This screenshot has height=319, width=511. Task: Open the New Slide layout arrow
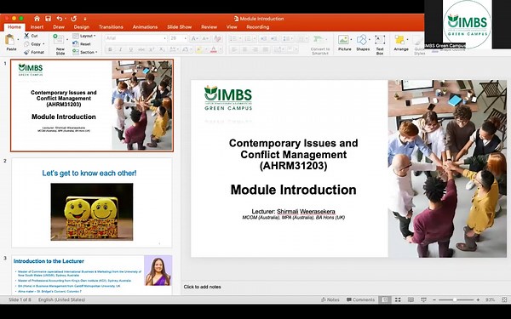coord(67,40)
